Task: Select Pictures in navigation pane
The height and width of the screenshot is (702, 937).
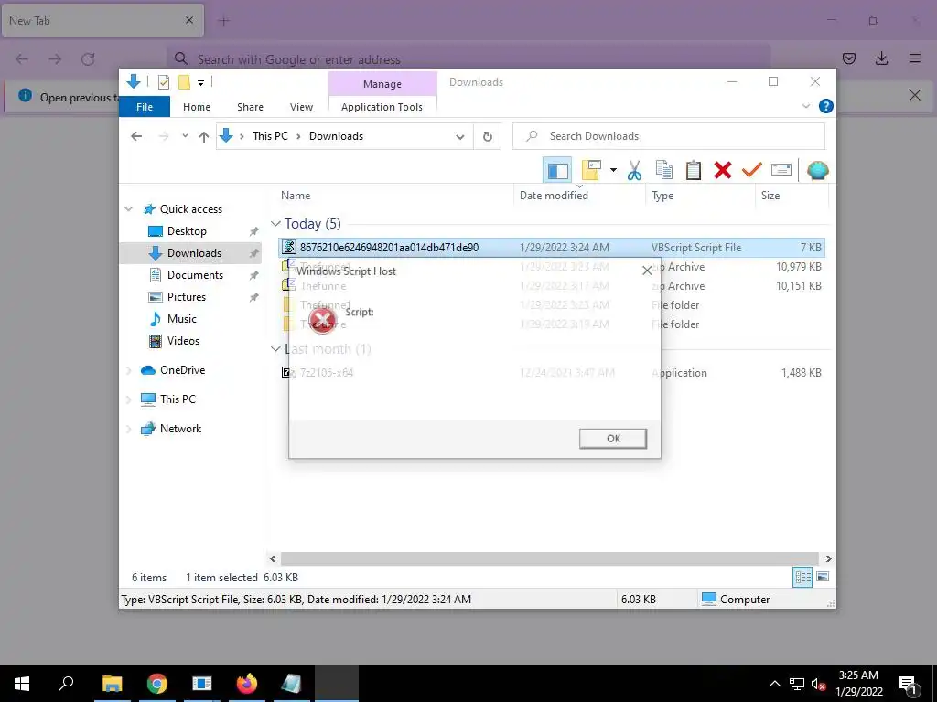Action: tap(187, 297)
